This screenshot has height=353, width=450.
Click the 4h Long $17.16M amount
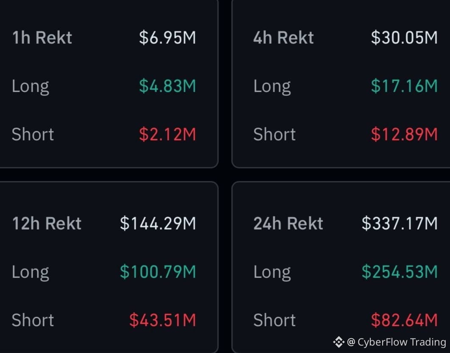coord(404,86)
